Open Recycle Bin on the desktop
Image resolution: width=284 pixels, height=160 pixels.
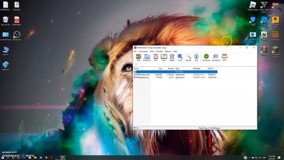tap(6, 21)
